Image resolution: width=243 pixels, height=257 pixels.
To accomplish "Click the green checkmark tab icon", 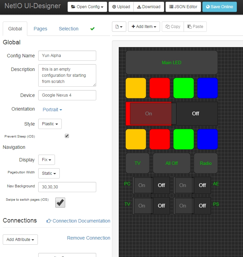I will (x=92, y=29).
